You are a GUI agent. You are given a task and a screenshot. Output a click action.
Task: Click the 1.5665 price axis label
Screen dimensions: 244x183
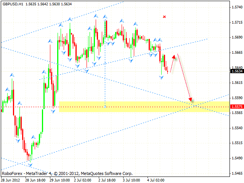coord(237,53)
